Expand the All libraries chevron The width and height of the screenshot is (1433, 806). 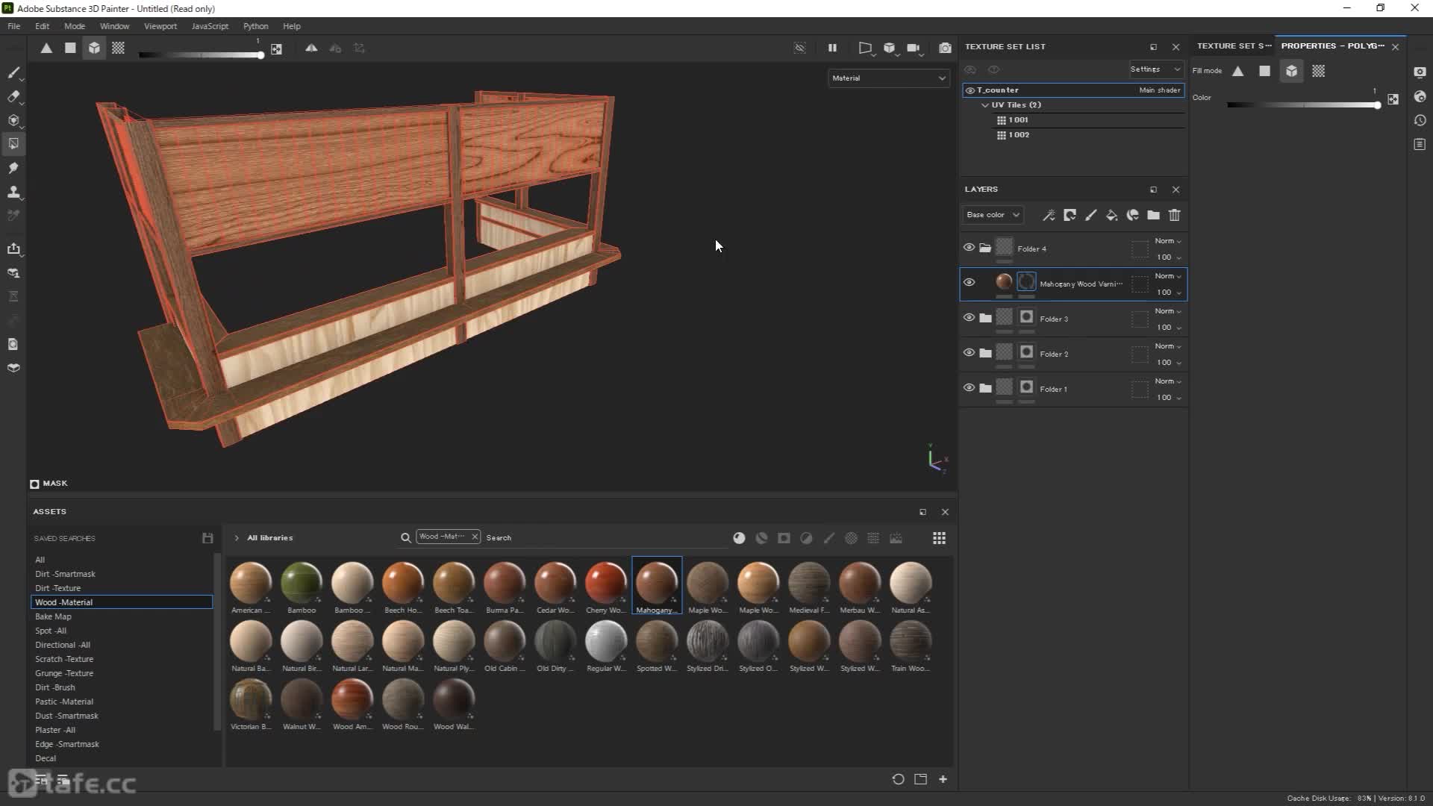pyautogui.click(x=237, y=538)
